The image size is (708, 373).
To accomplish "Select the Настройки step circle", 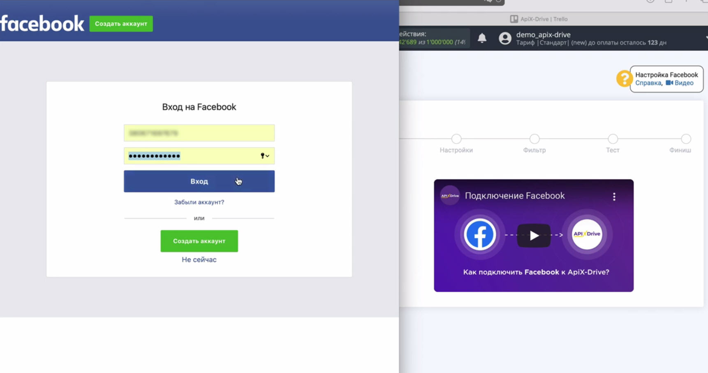I will (x=456, y=139).
